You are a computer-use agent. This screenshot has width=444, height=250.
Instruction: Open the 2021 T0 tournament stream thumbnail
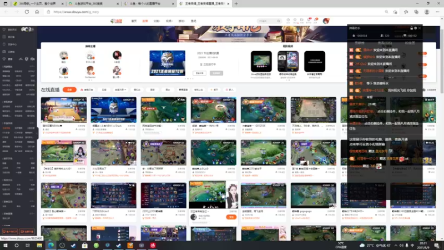pos(114,109)
